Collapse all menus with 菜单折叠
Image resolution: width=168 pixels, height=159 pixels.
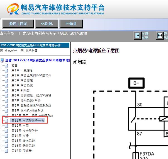[31, 51]
